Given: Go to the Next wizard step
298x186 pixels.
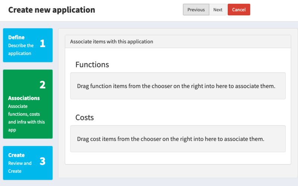Looking at the screenshot, I should (x=218, y=10).
